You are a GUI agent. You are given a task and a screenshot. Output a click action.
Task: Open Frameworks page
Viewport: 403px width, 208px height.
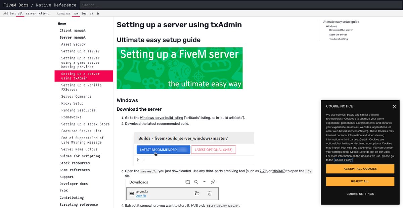click(x=71, y=117)
